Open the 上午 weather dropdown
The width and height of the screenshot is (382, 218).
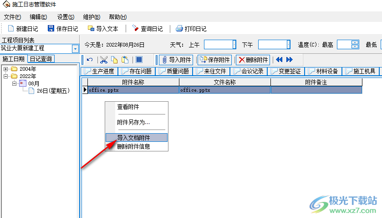[x=234, y=45]
